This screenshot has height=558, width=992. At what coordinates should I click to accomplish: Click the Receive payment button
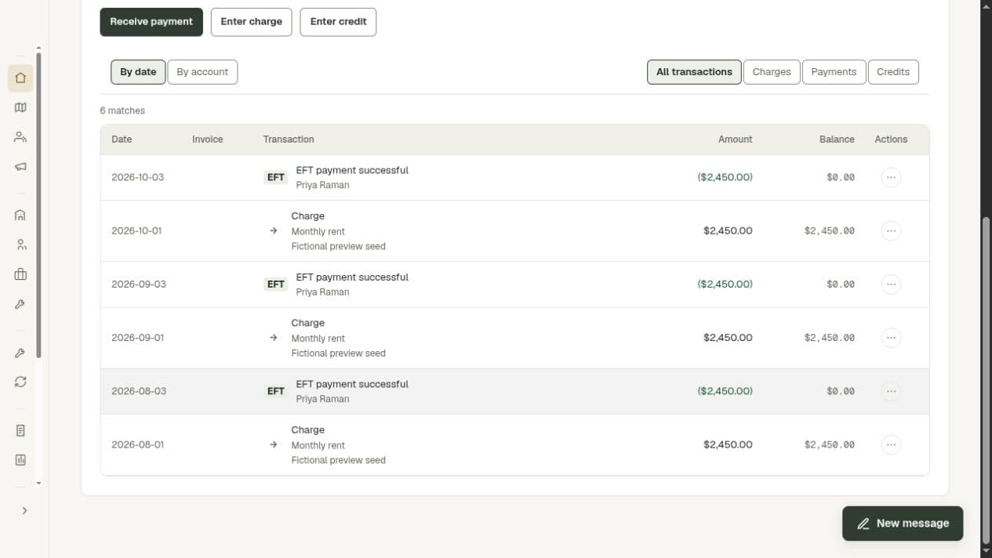click(151, 22)
